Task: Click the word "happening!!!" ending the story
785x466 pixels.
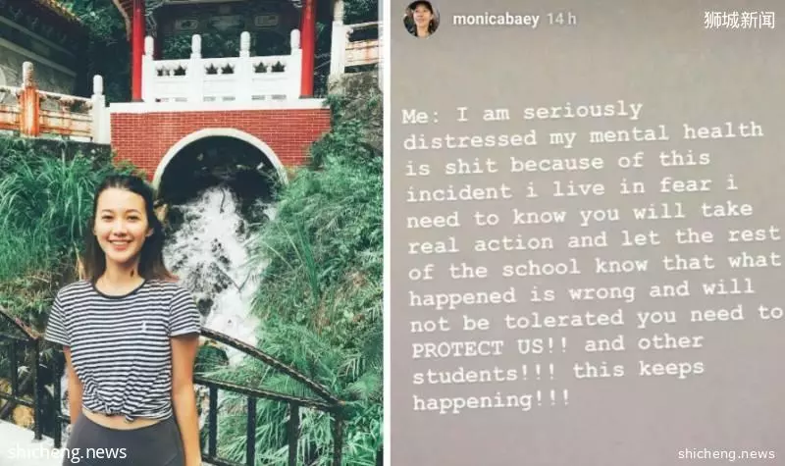Action: 491,401
